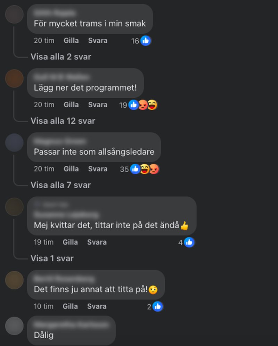278x346 pixels.
Task: Click Svara under 'Mej kvittar det' comment
Action: point(97,242)
